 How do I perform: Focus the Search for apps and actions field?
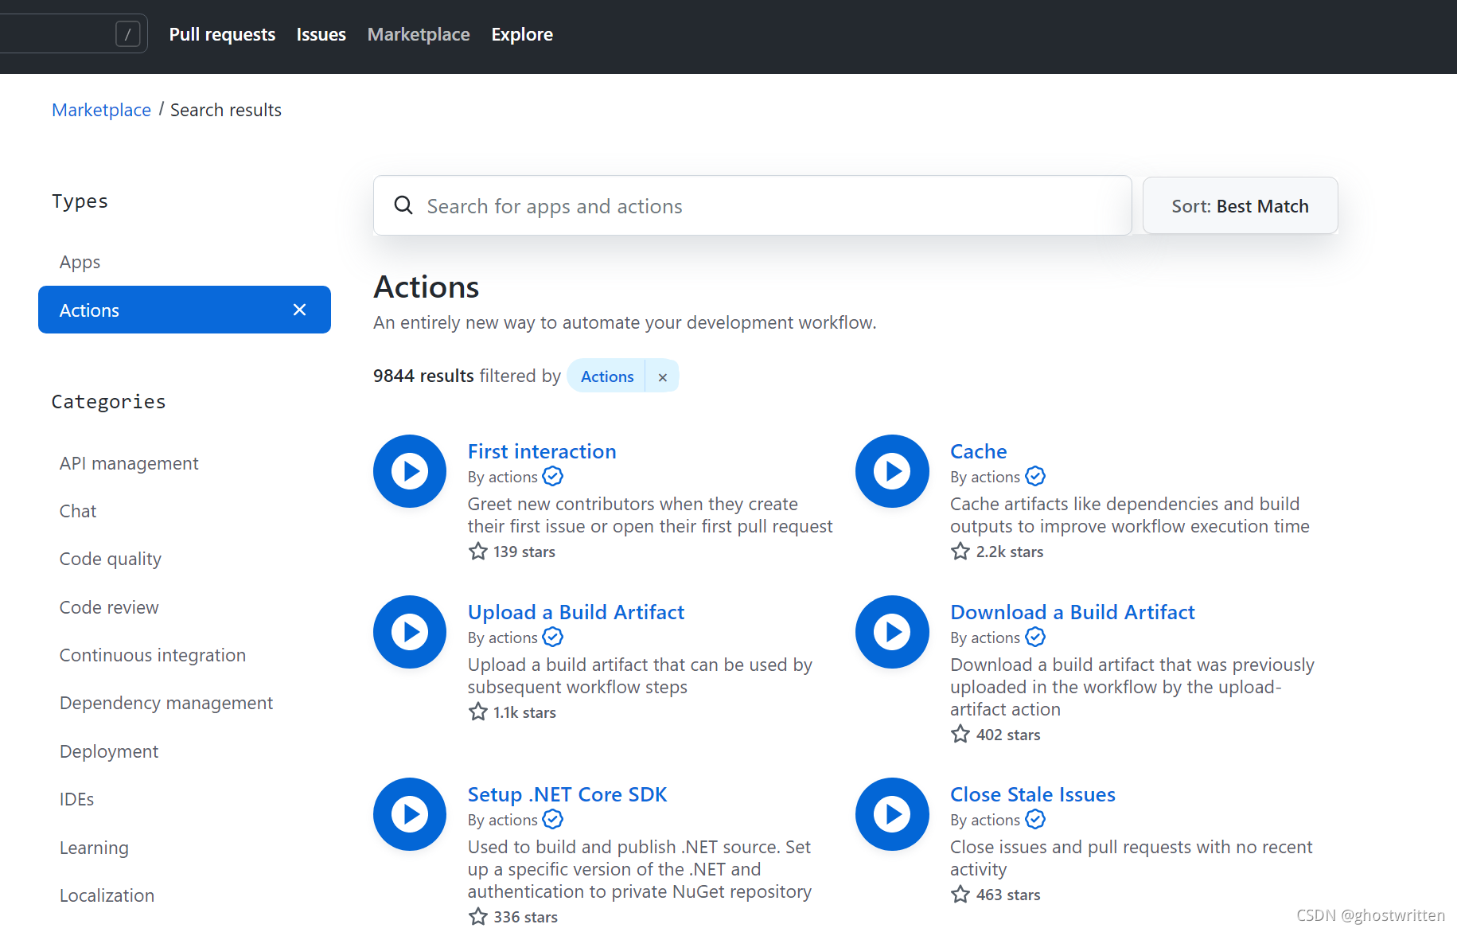coord(753,205)
